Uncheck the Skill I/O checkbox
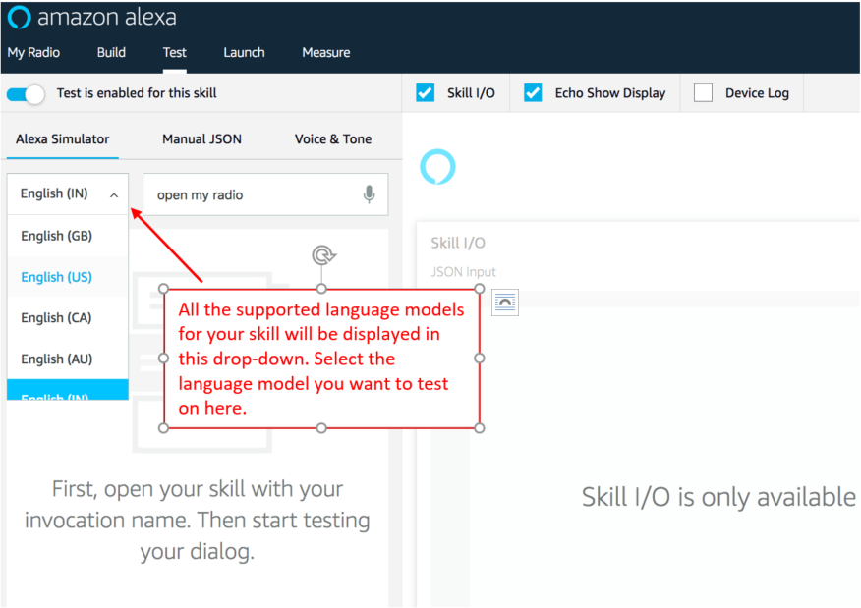Screen dimensions: 861x608 [x=426, y=93]
